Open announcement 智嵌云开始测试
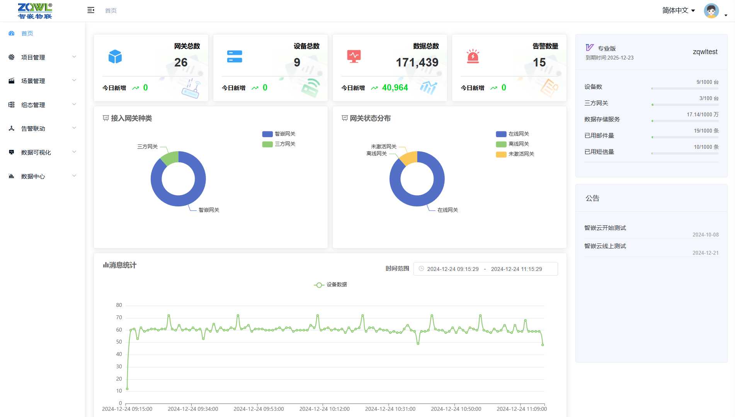The image size is (735, 417). [605, 228]
